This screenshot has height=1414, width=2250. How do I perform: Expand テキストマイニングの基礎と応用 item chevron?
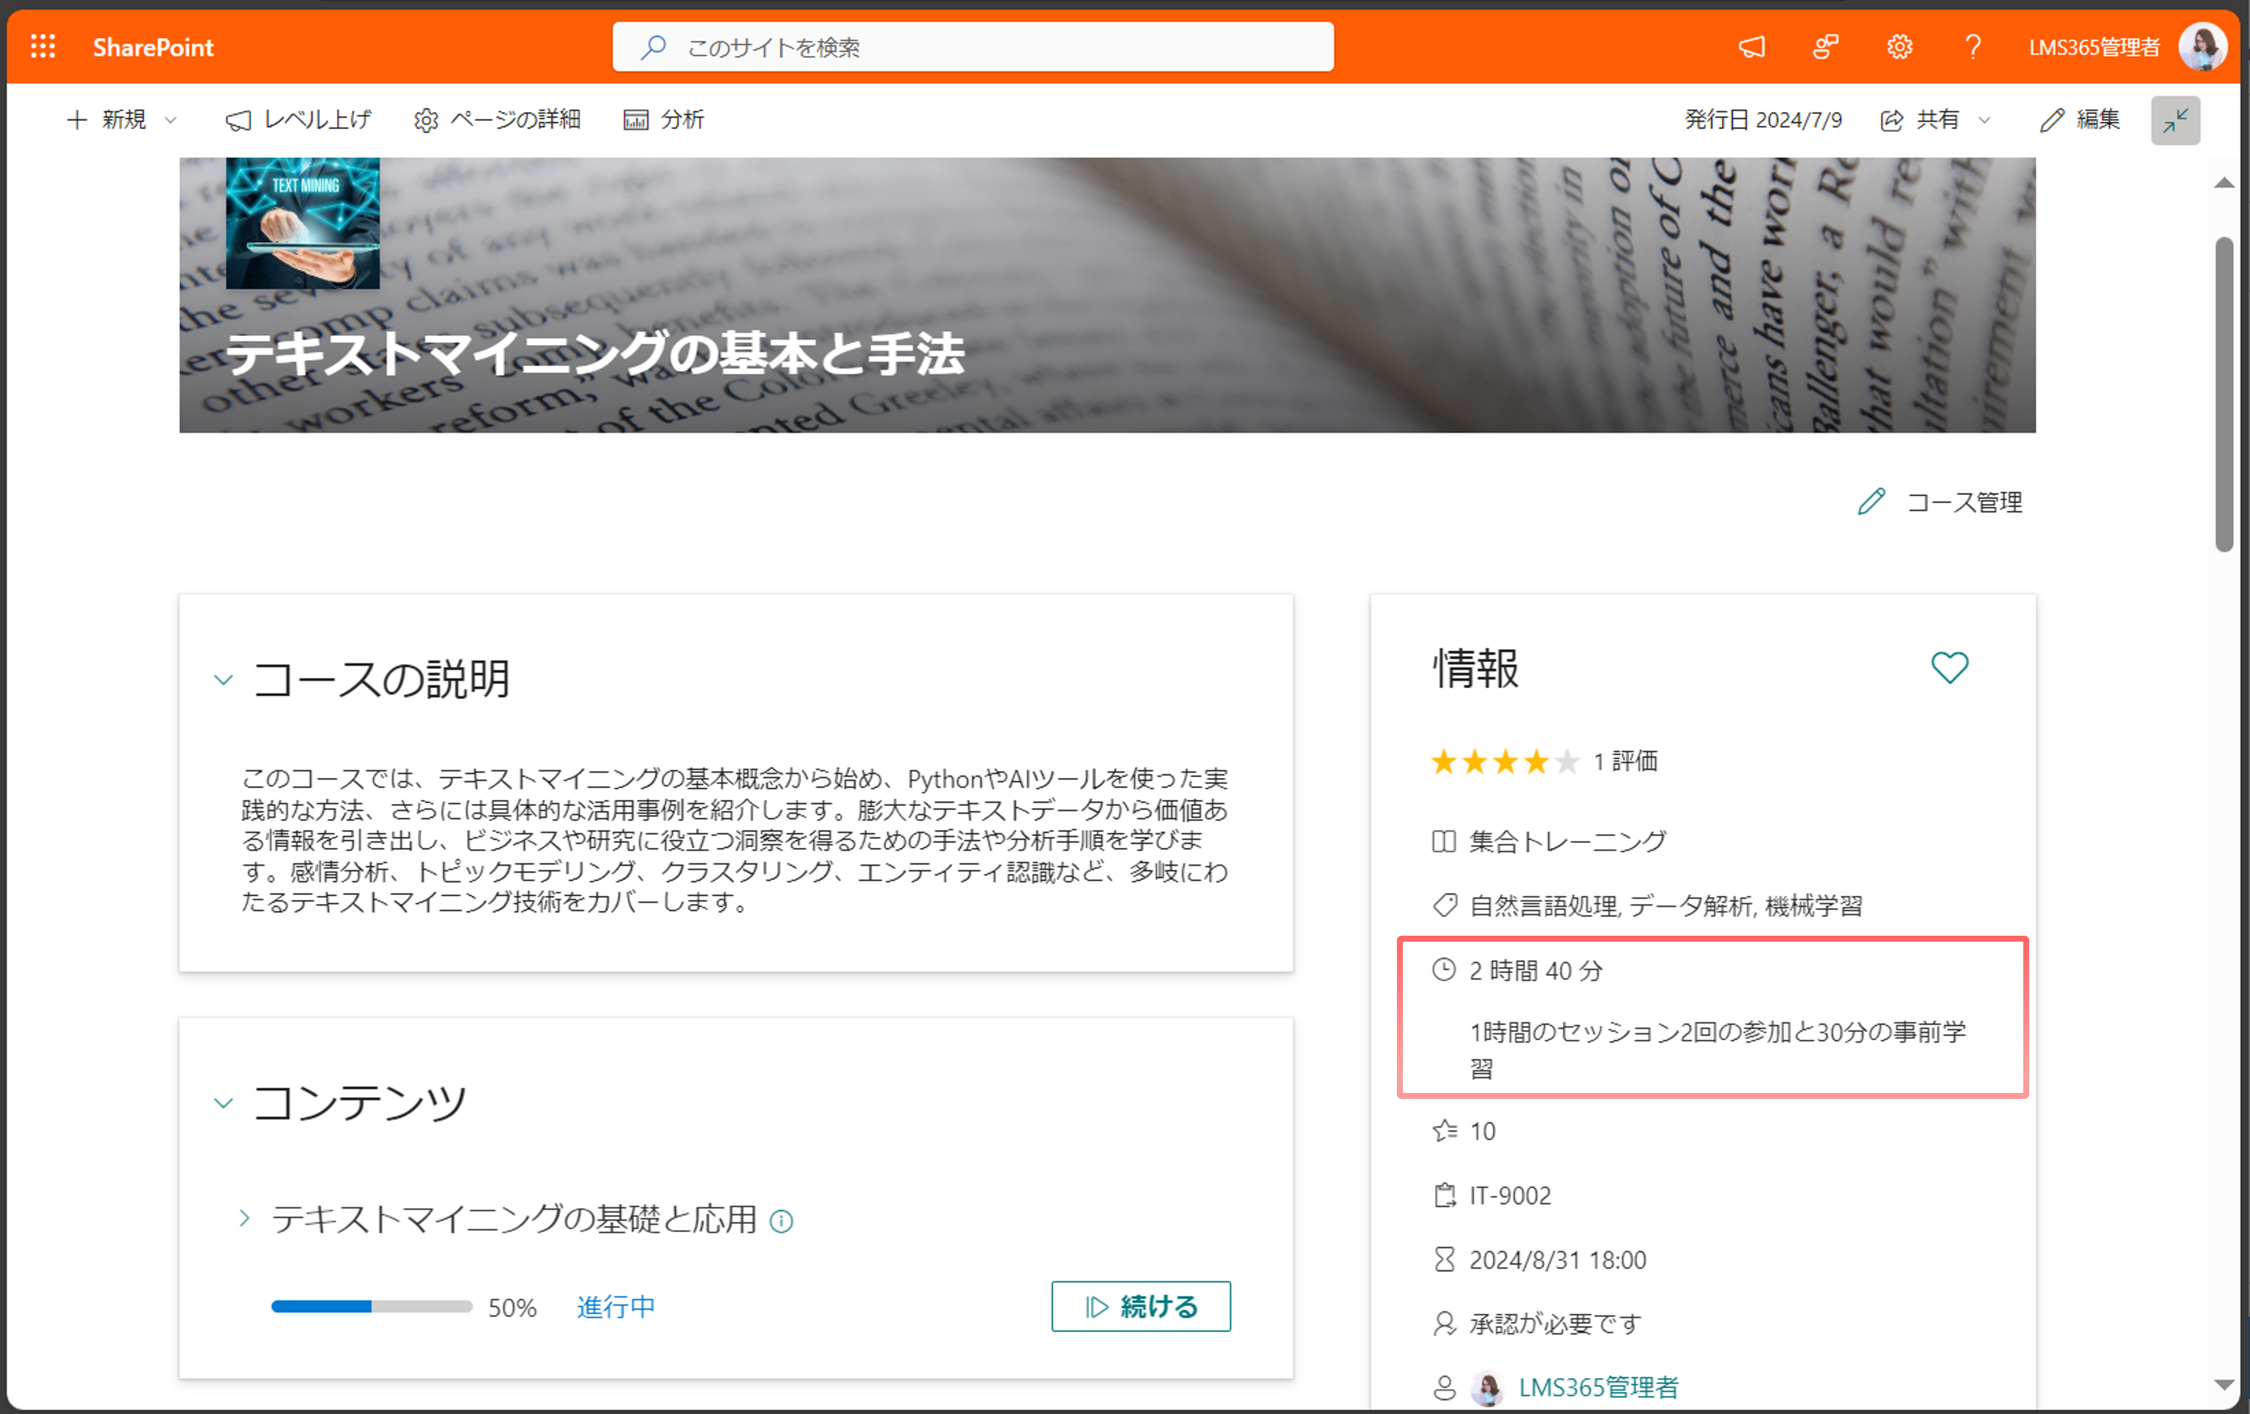(x=244, y=1219)
